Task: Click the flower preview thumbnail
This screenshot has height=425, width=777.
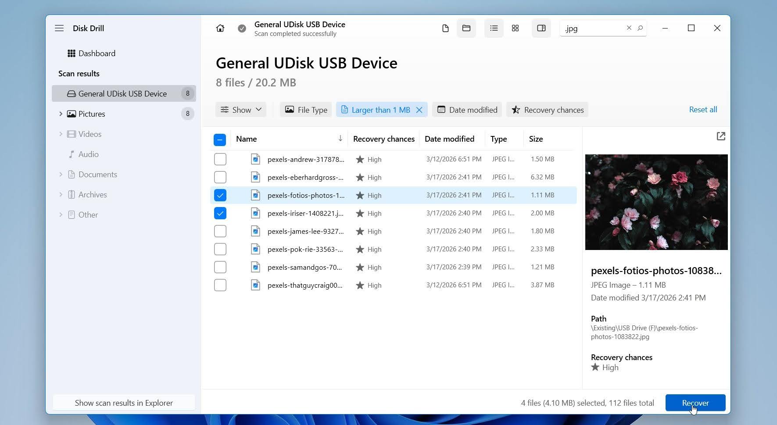Action: (656, 202)
